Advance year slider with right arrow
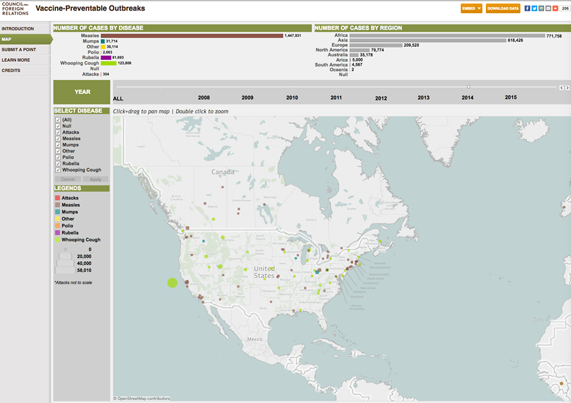This screenshot has height=403, width=571. (567, 88)
